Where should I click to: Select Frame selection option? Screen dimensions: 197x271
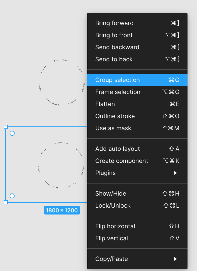(x=118, y=92)
